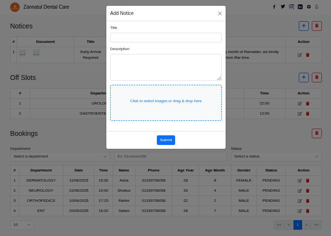Select page 1 in pagination
The image size is (331, 236).
coord(298,225)
